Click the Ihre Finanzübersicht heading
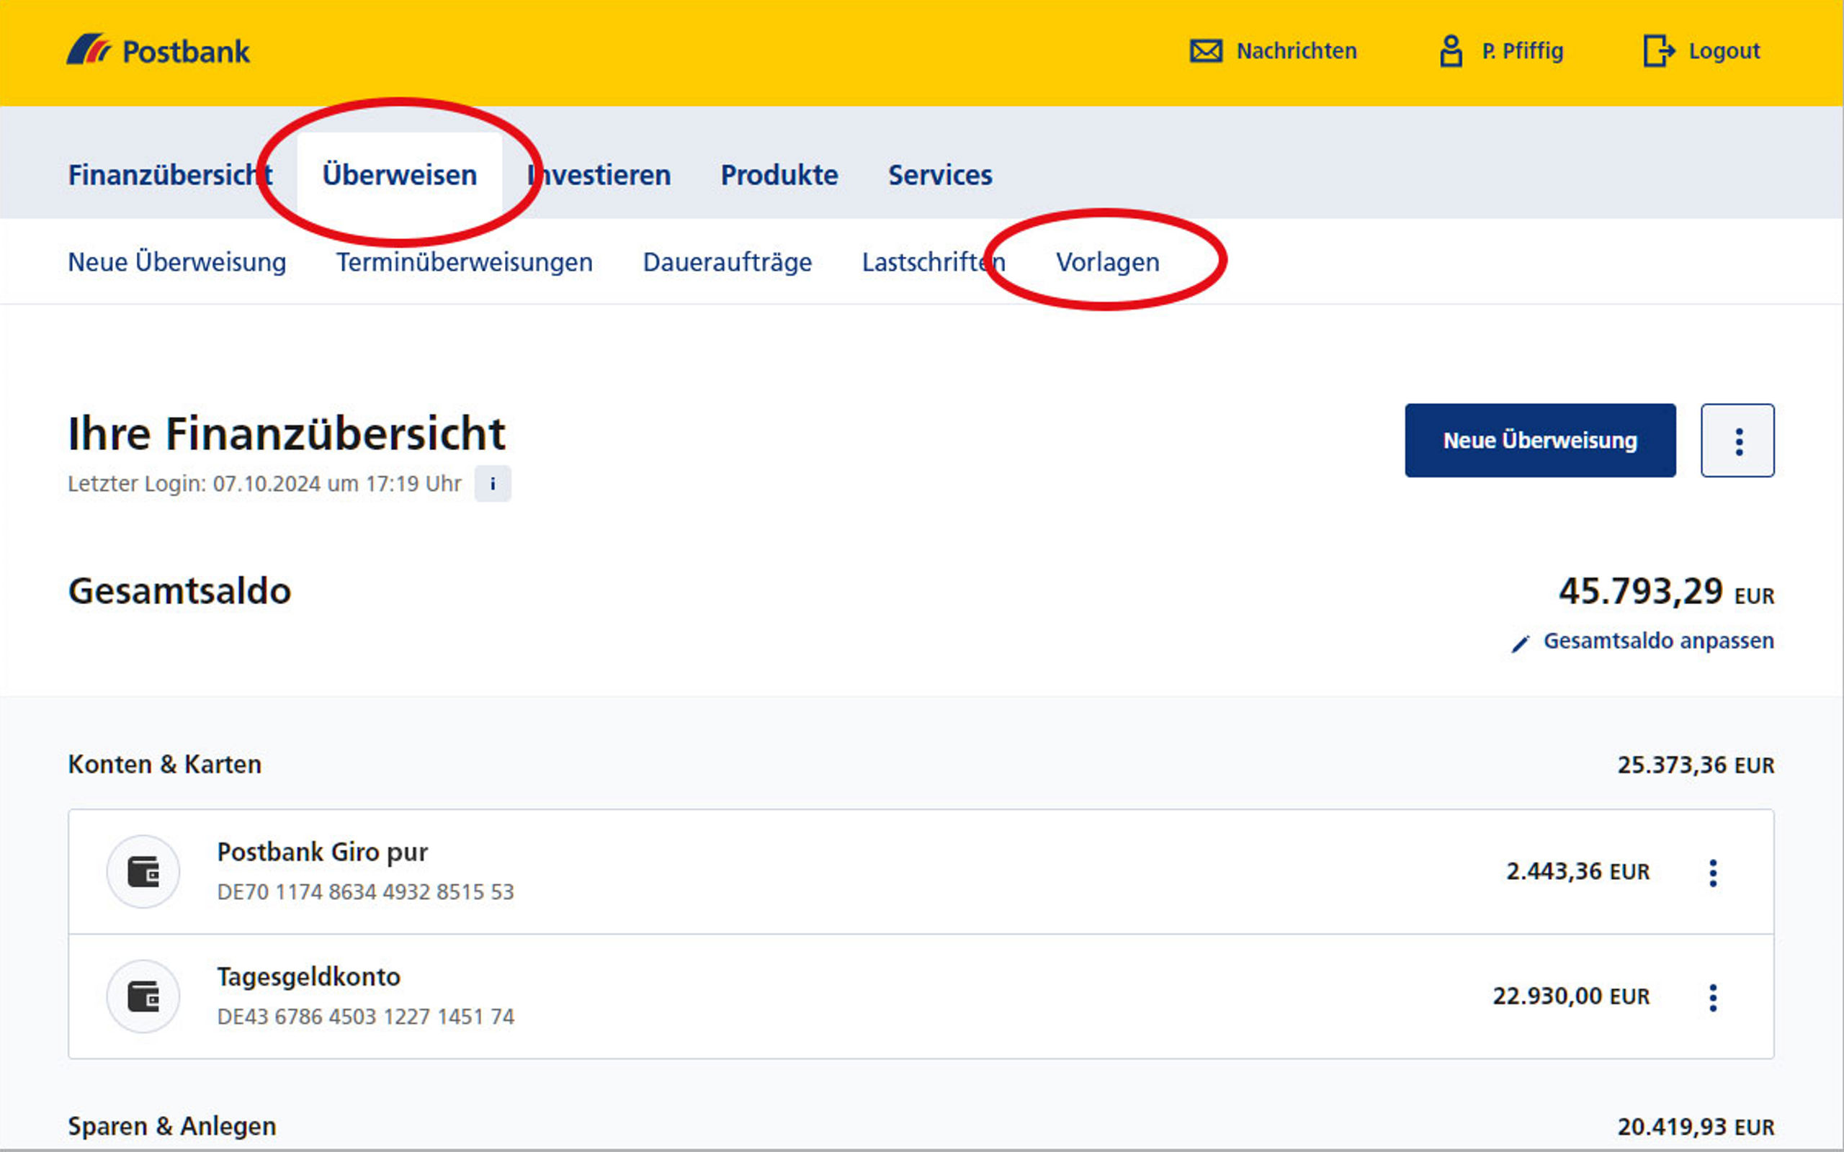The image size is (1844, 1152). coord(287,434)
